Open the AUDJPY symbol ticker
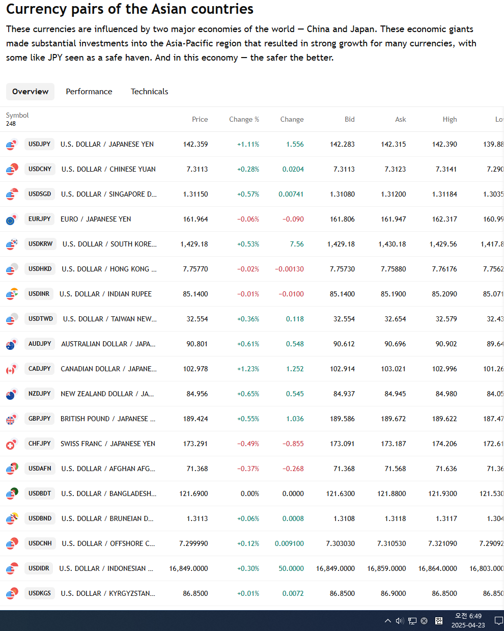Viewport: 504px width, 631px height. click(x=40, y=344)
